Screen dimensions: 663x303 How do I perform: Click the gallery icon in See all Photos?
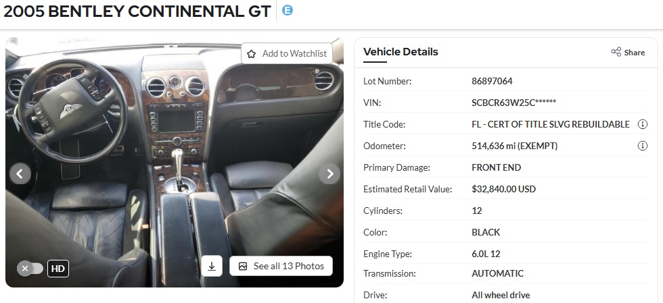(243, 267)
